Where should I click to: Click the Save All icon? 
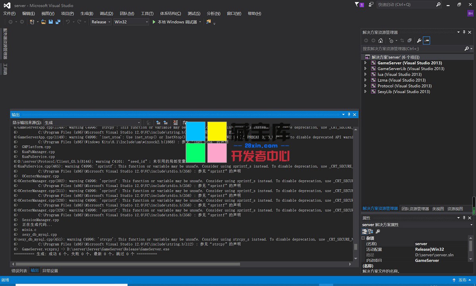tap(58, 22)
